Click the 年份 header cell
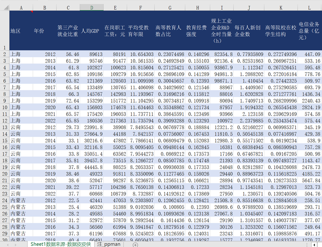Image resolution: width=322 pixels, height=247 pixels. click(x=45, y=31)
